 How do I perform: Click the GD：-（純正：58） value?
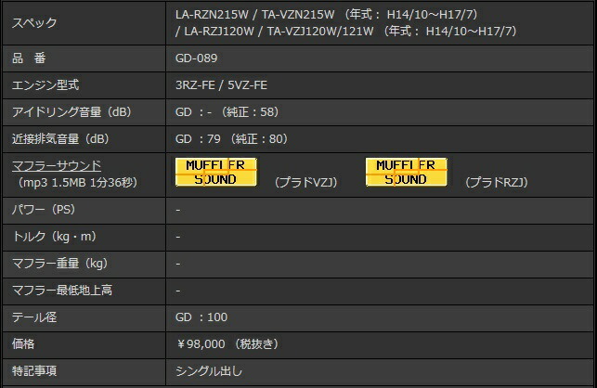pos(227,112)
